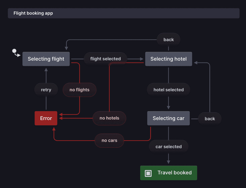Select the "no flights" error transition

[x=79, y=90]
